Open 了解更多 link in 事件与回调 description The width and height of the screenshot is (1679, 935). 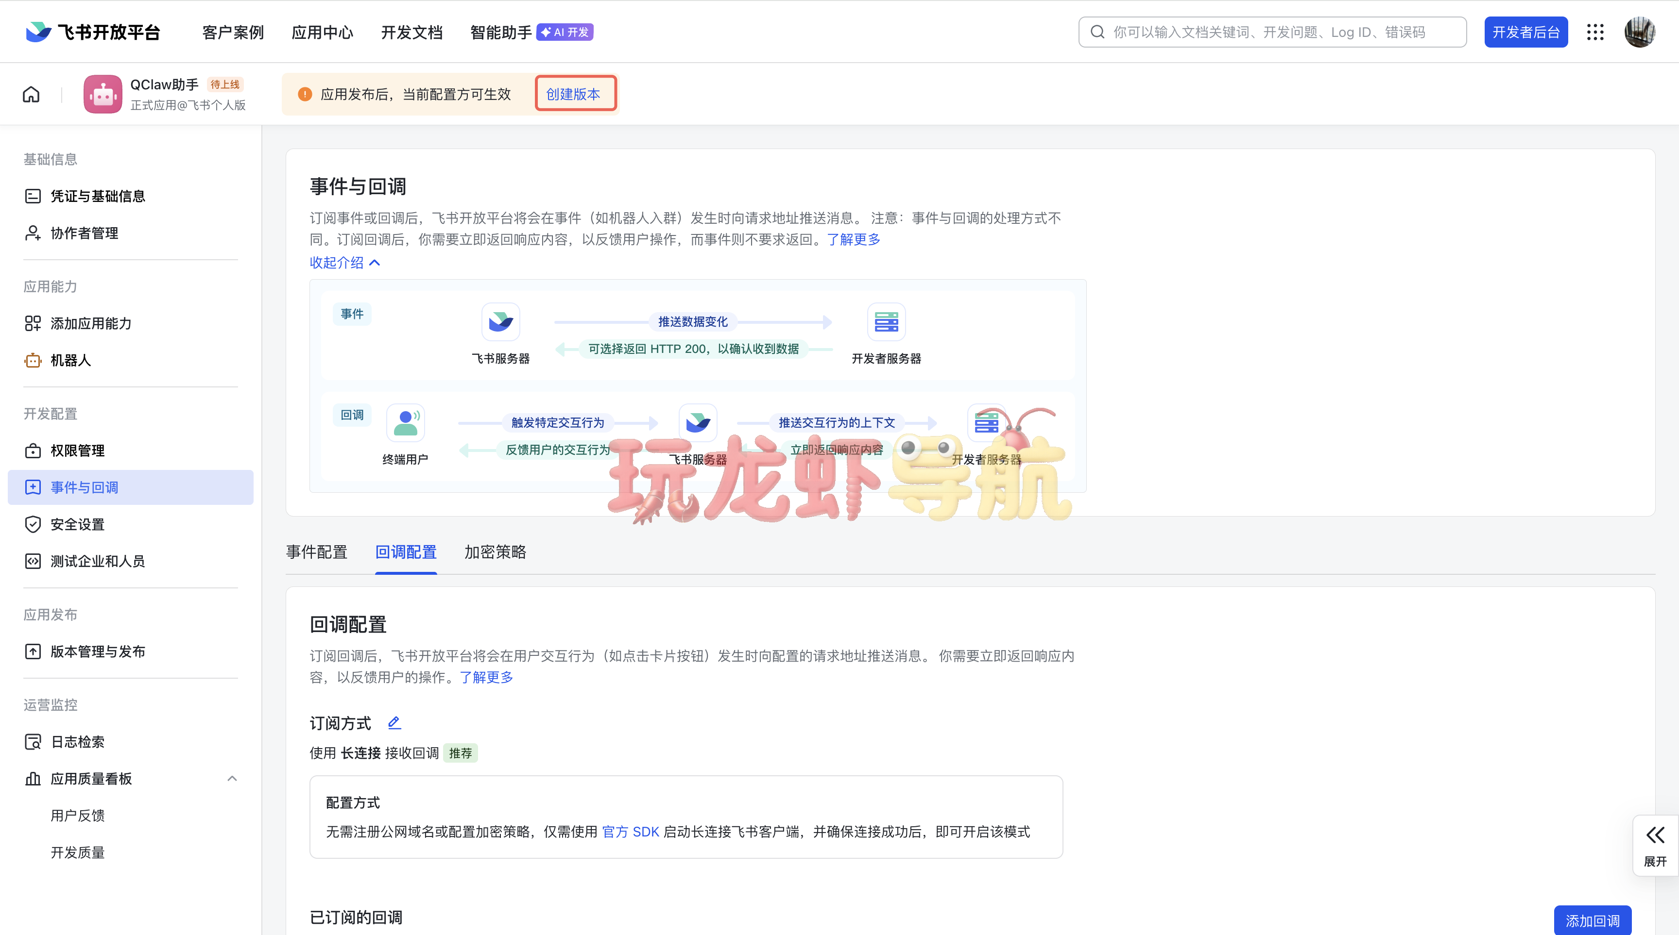tap(853, 240)
